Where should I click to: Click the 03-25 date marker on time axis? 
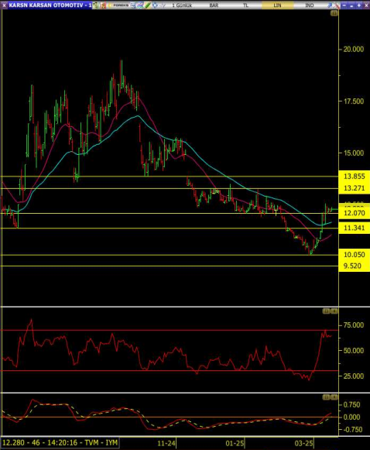(x=303, y=443)
